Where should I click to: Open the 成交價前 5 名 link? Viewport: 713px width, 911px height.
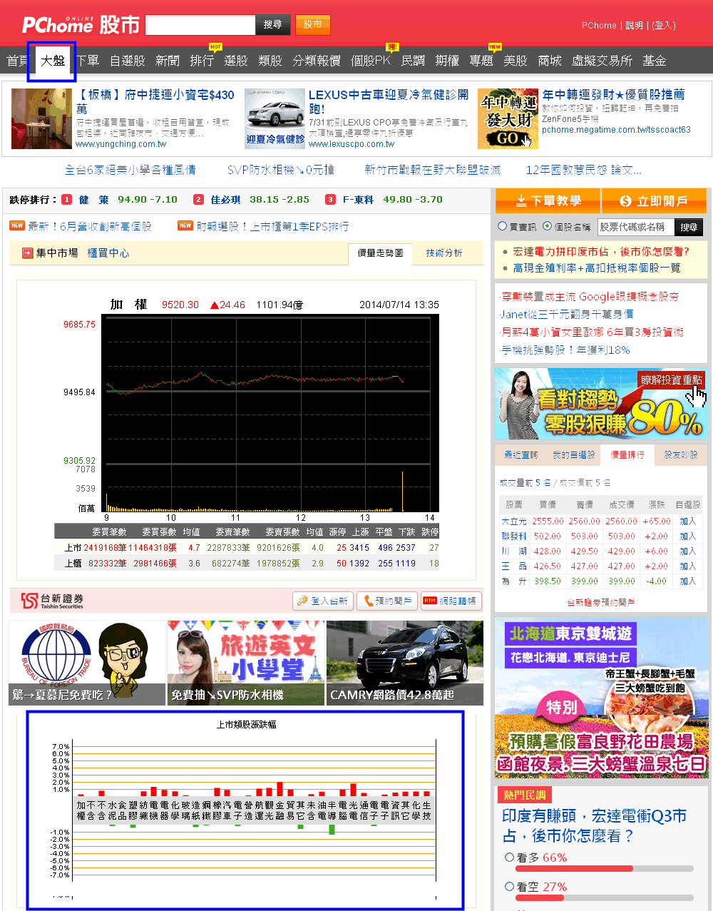tap(584, 483)
